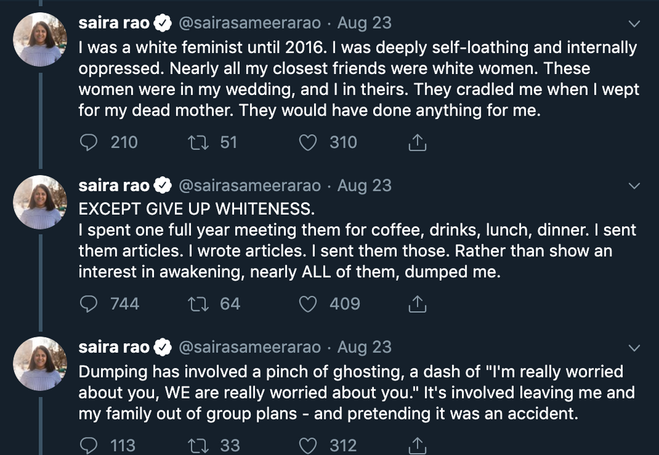Open the Aug 23 timestamp on third tweet
Viewport: 659px width, 455px height.
(x=364, y=347)
